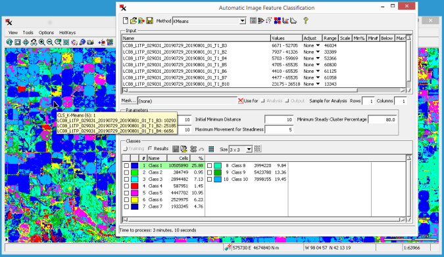Click the redraw view icon
The image size is (444, 257).
[9, 43]
